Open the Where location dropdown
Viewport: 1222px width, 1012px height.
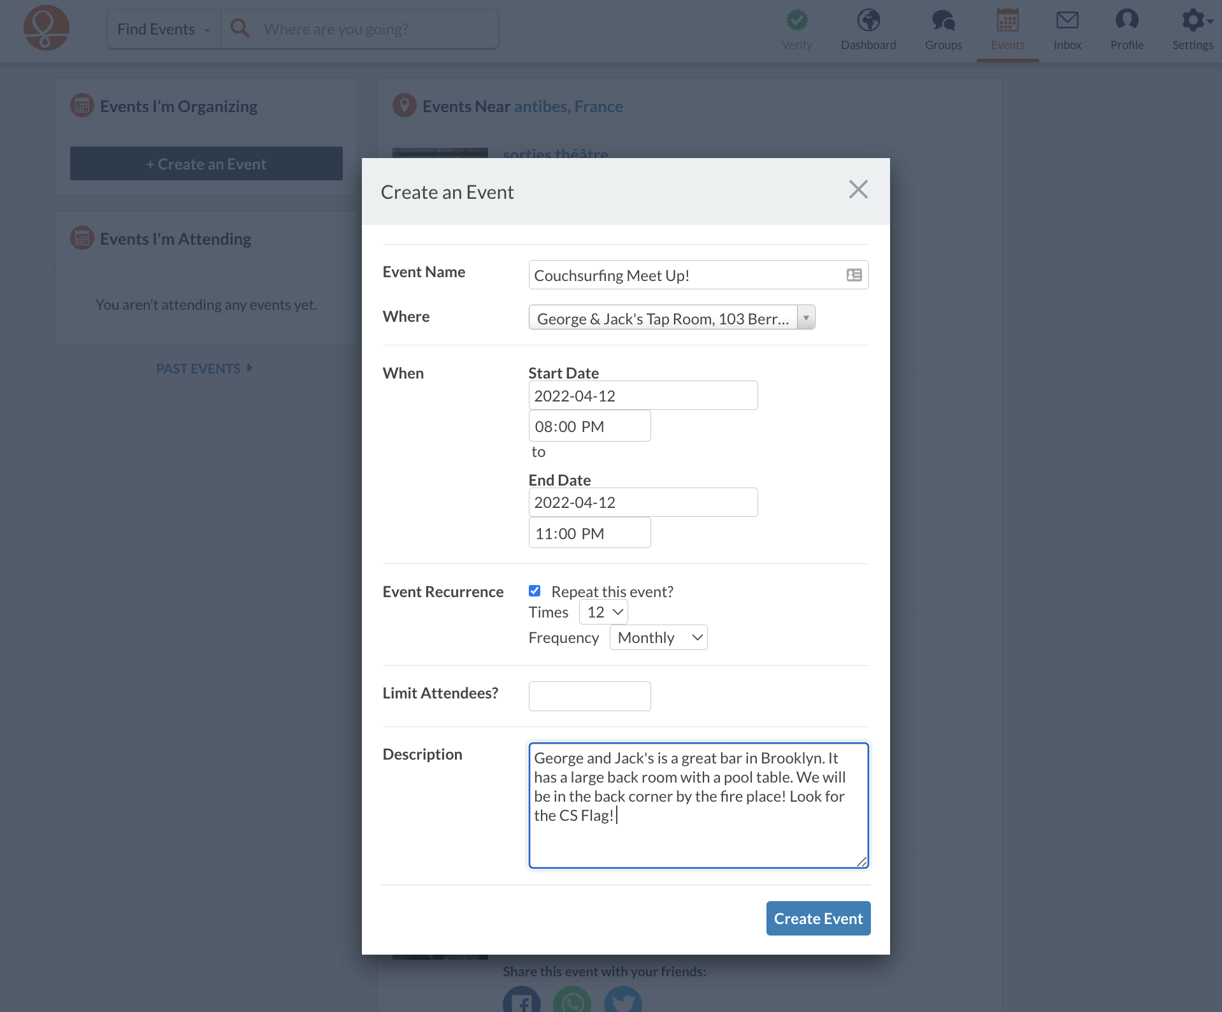(672, 317)
